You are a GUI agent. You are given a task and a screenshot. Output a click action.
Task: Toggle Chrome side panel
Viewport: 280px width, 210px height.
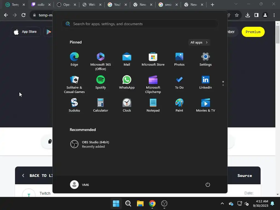pos(256,15)
